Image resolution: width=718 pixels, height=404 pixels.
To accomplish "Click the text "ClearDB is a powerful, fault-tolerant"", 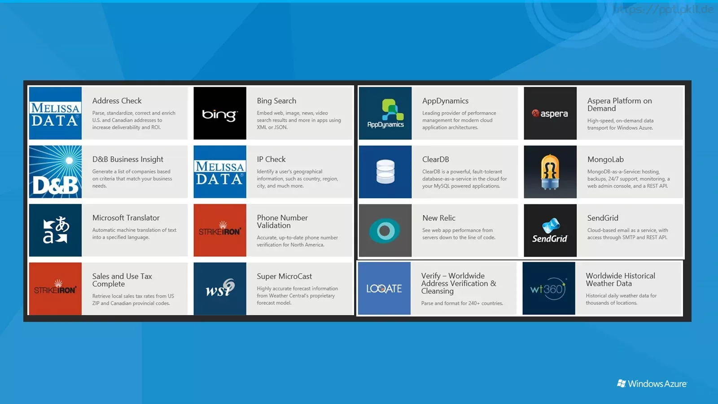I will point(462,171).
